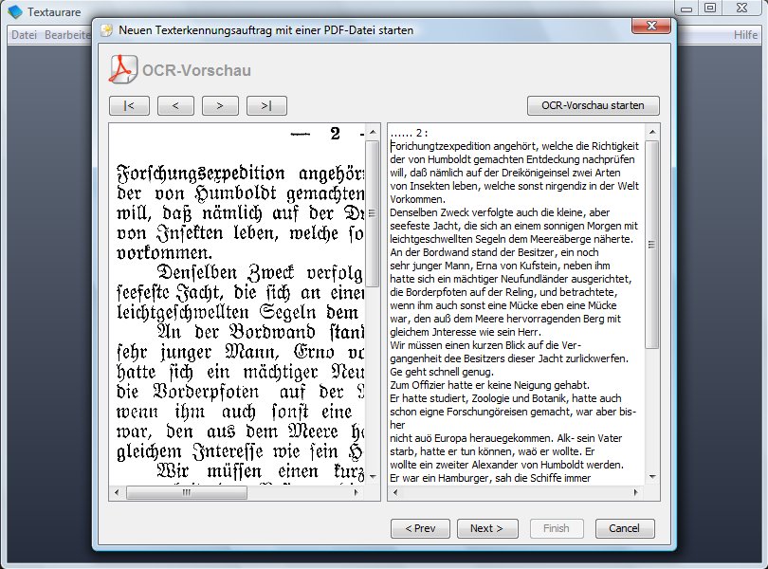Click the < Prev wizard button

click(x=420, y=528)
